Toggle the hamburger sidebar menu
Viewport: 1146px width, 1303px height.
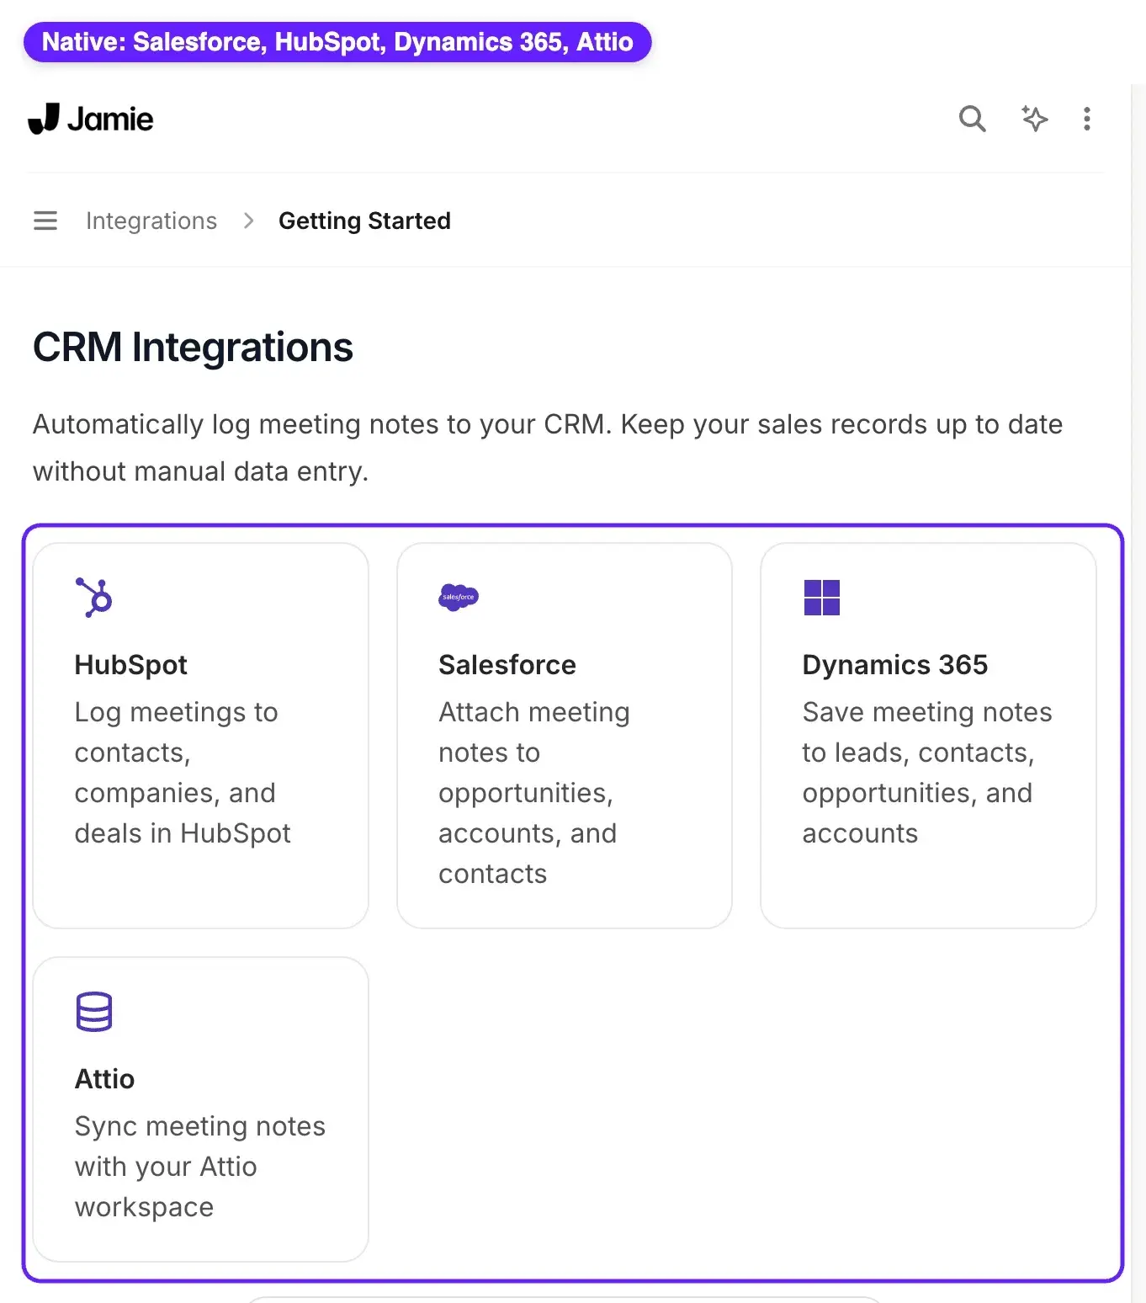(45, 221)
